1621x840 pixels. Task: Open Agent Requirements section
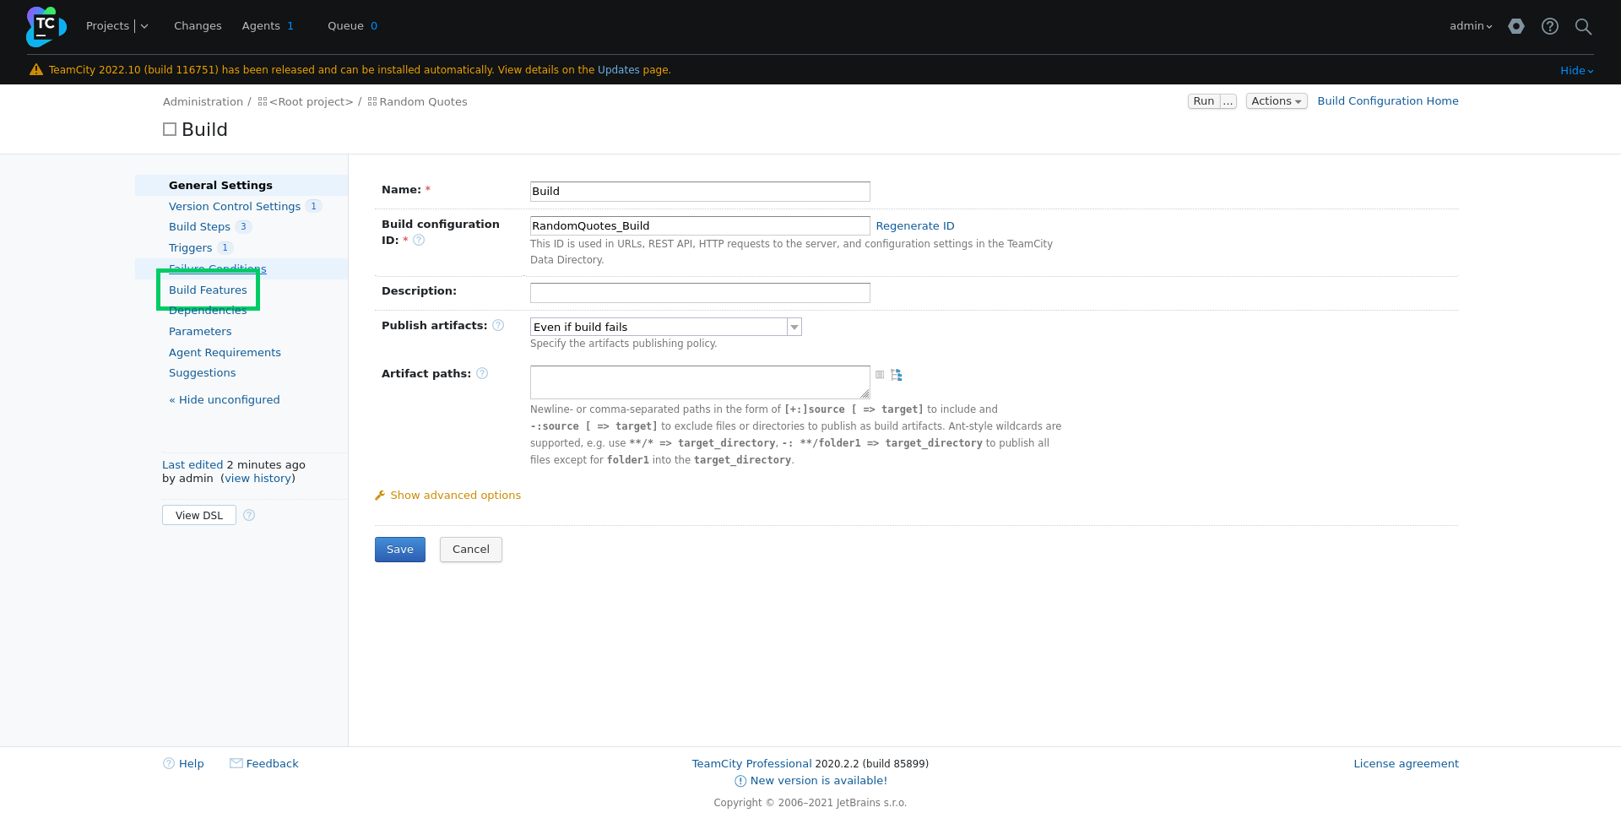(x=225, y=353)
